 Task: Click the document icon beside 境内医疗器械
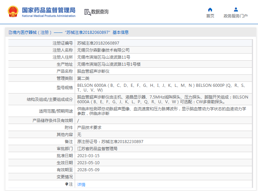(x=10, y=33)
